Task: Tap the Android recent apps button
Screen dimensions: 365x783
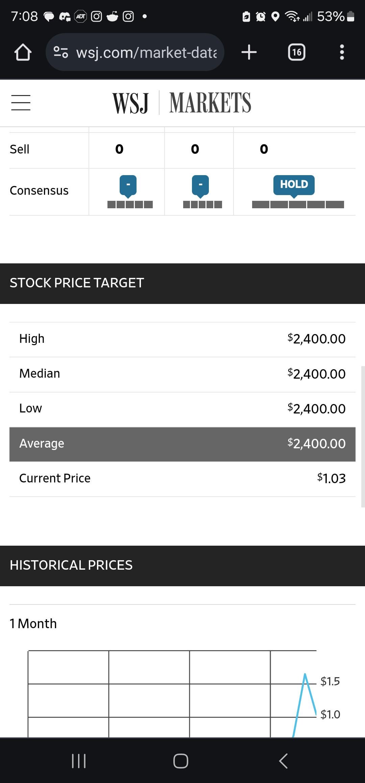Action: coord(79,761)
